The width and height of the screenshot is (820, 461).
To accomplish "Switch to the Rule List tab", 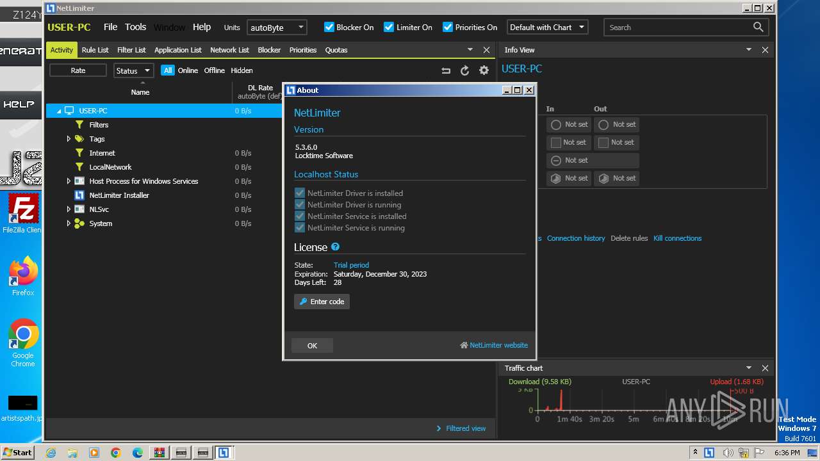I will pyautogui.click(x=95, y=50).
